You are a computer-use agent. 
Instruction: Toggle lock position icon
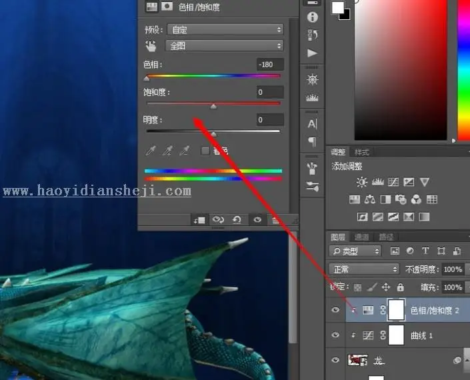click(386, 287)
